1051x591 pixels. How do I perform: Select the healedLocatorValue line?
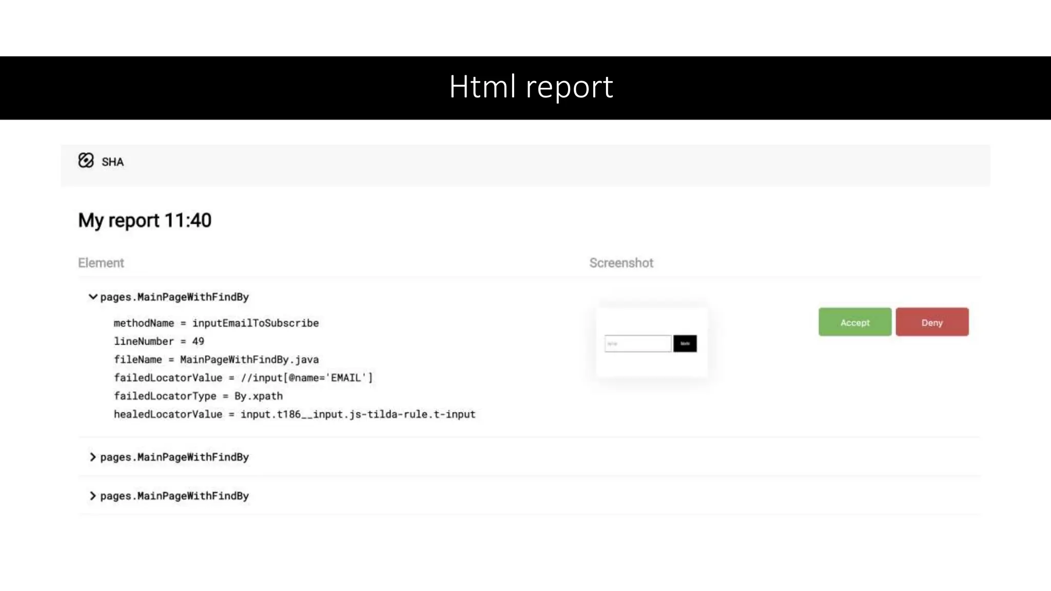click(295, 415)
